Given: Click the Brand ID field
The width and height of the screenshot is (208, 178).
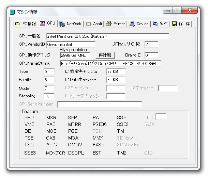Looking at the screenshot, I should [151, 55].
